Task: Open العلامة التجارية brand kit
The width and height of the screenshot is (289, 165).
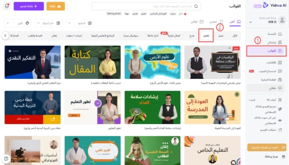Action: (x=271, y=80)
